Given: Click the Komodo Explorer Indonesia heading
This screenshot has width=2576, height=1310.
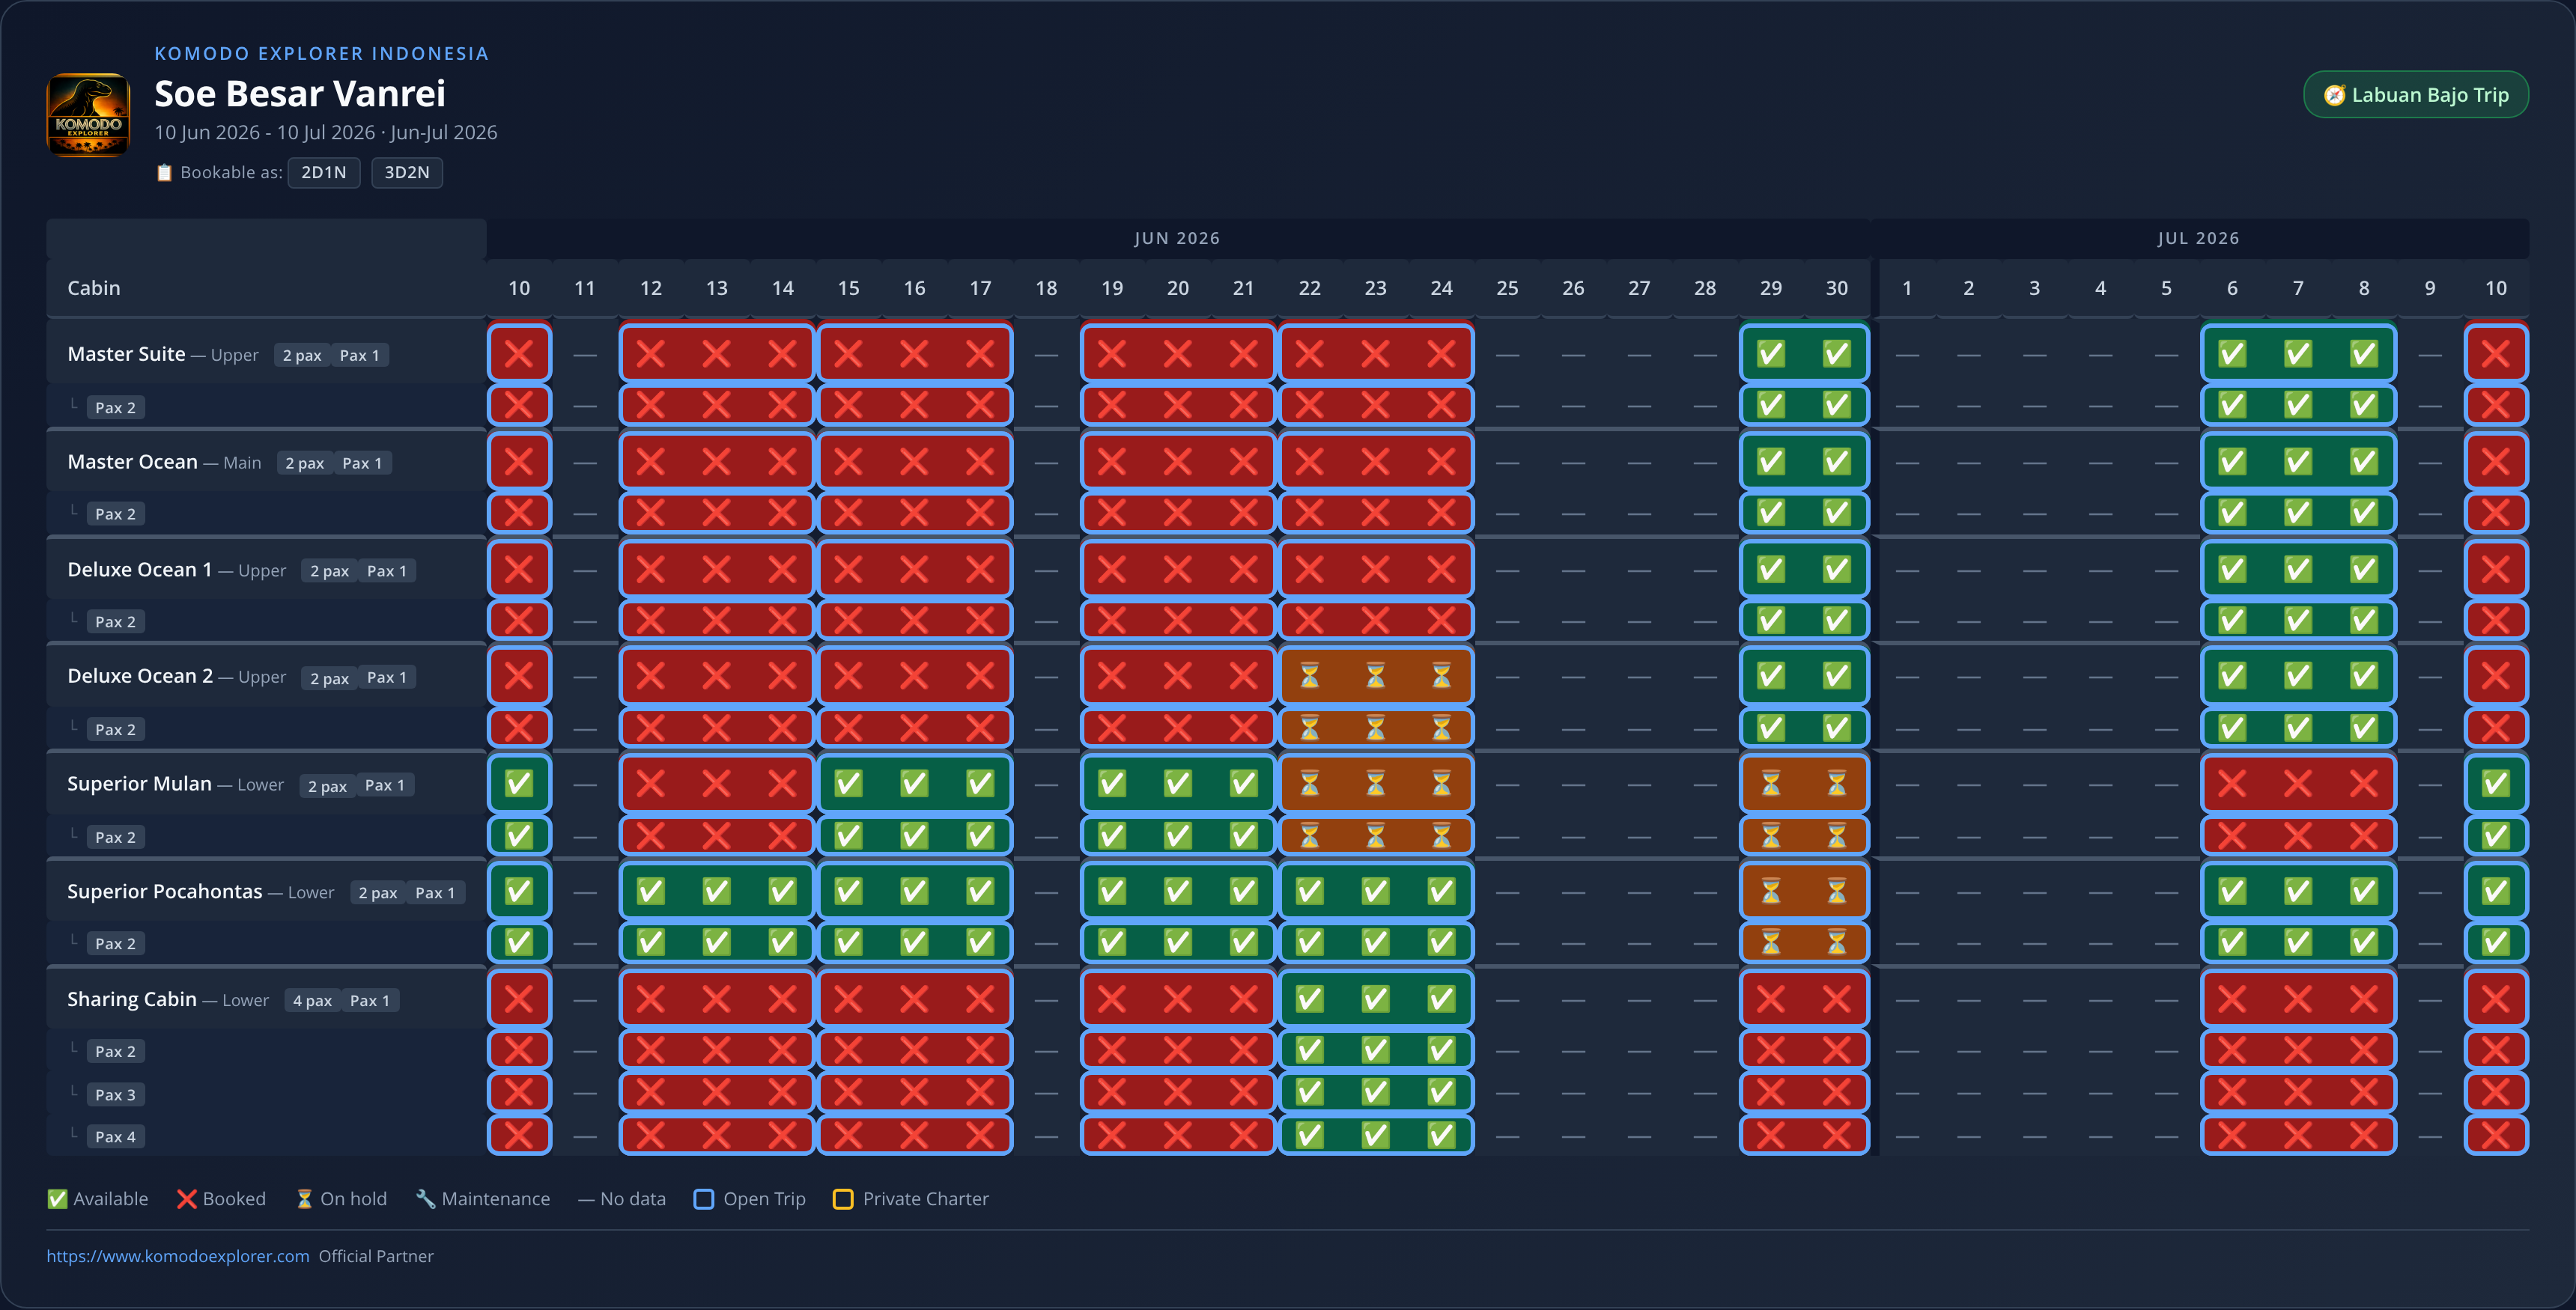Looking at the screenshot, I should click(321, 54).
